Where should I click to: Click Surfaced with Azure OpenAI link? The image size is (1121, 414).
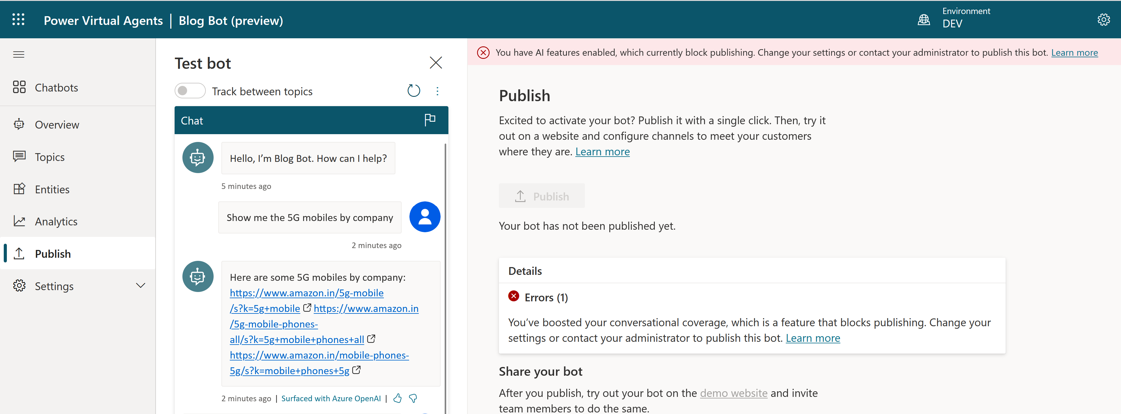coord(331,398)
